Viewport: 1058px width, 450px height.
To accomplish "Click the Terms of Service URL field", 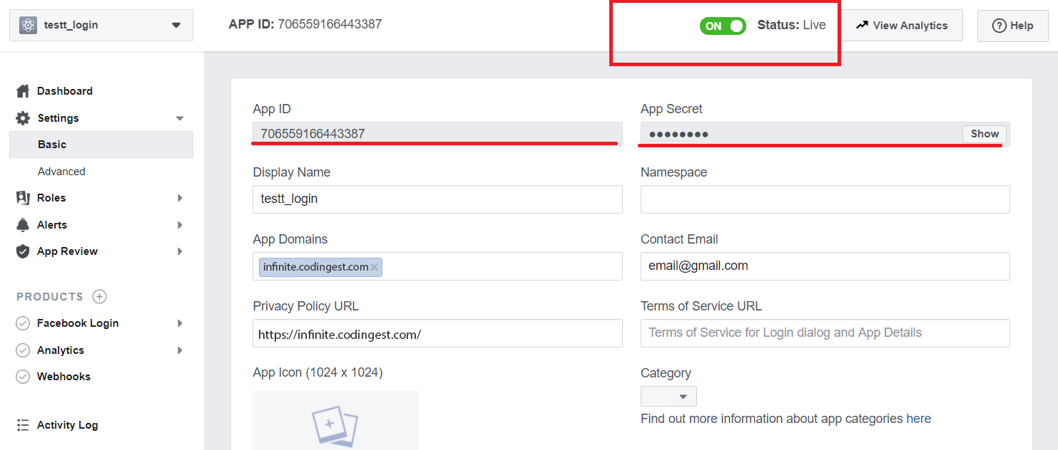I will point(825,333).
